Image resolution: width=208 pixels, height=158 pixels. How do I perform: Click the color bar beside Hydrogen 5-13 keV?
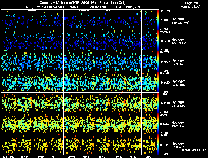[158, 144]
